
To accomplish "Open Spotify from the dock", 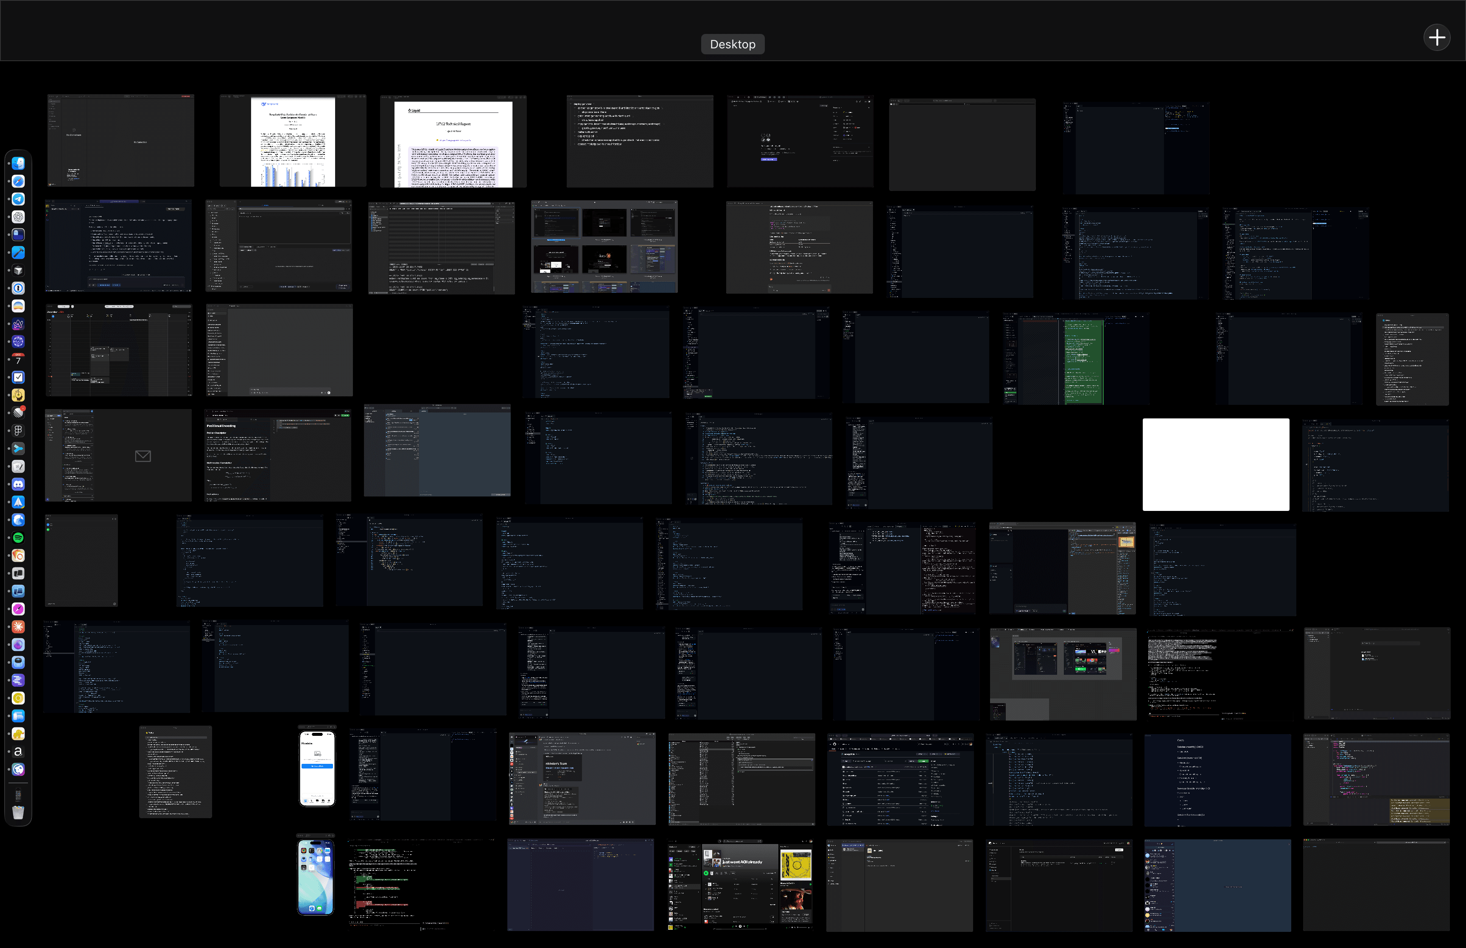I will 19,538.
